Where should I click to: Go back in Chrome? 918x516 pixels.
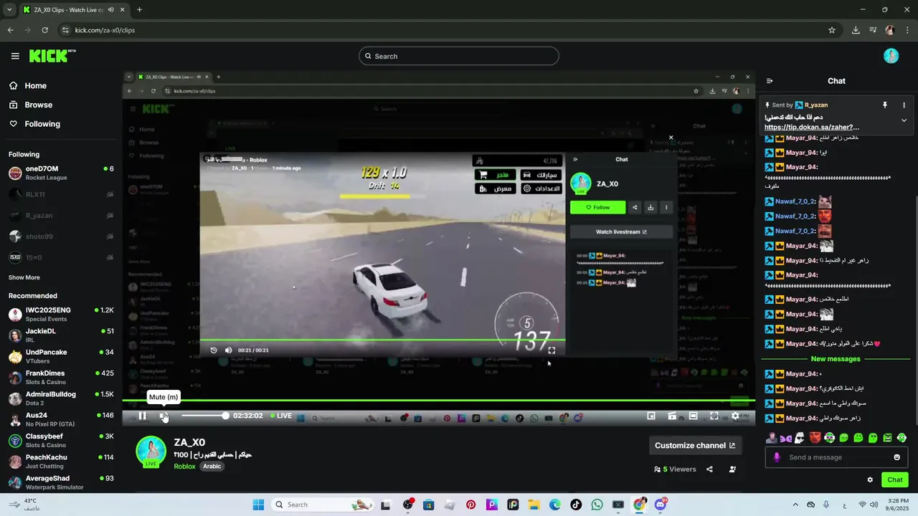click(10, 30)
